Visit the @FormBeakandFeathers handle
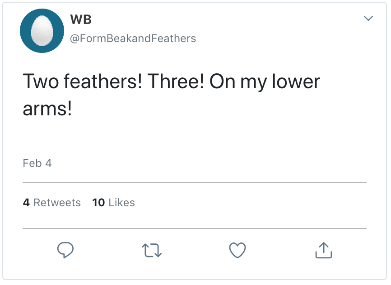391x285 pixels. click(133, 38)
